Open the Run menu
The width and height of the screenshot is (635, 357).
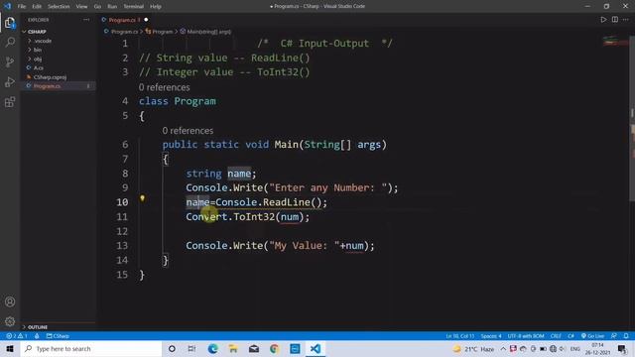pos(112,7)
